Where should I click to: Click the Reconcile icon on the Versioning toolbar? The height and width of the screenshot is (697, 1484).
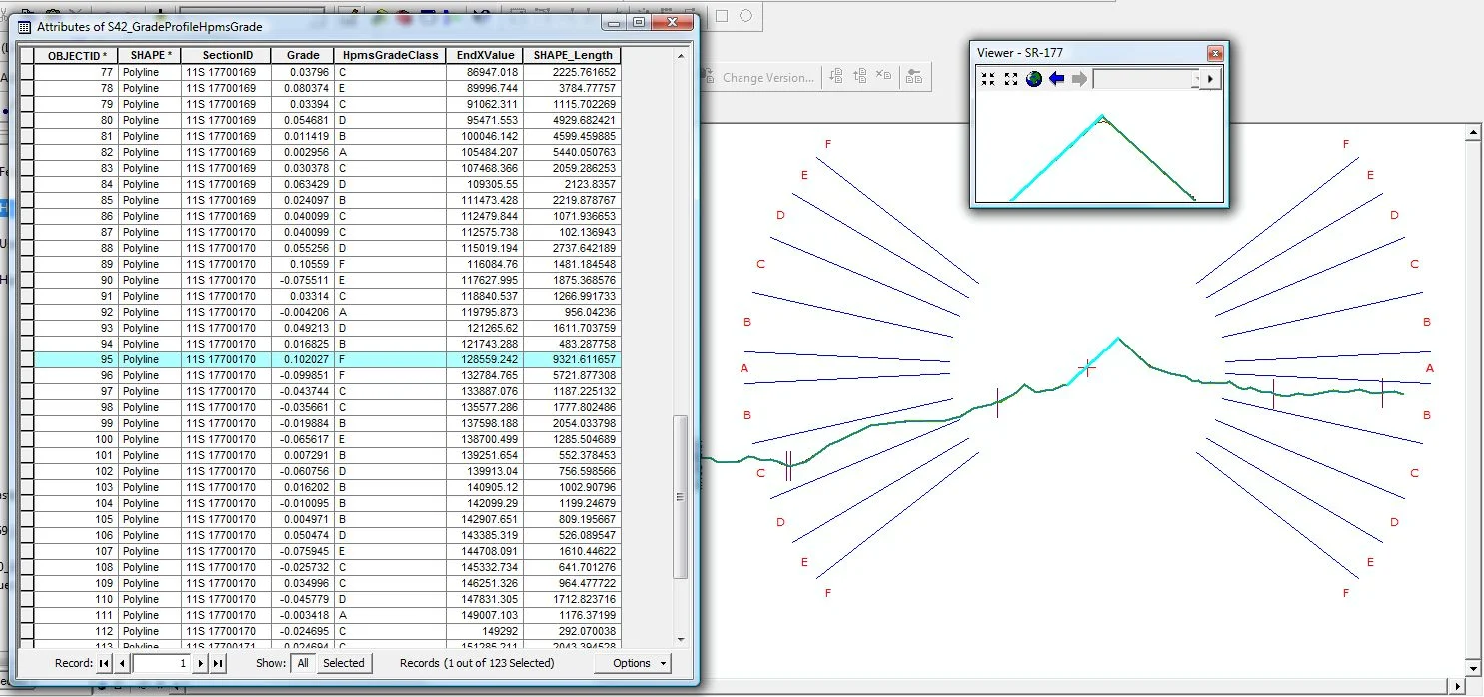click(x=837, y=76)
